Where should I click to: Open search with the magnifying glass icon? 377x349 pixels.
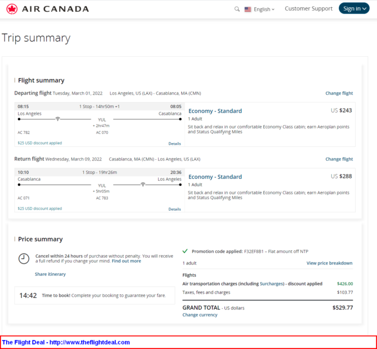[x=237, y=9]
